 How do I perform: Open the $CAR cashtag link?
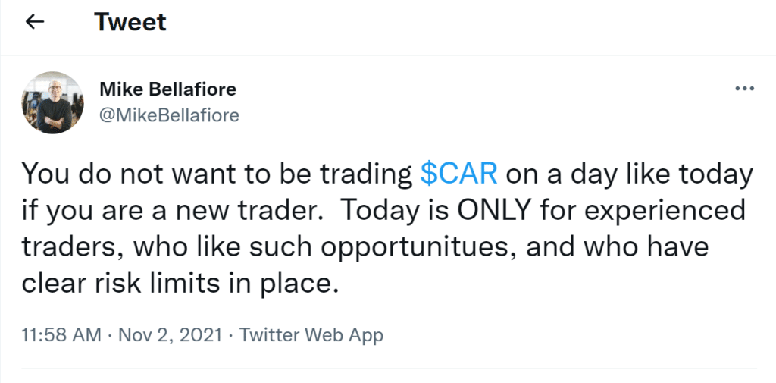pyautogui.click(x=458, y=174)
